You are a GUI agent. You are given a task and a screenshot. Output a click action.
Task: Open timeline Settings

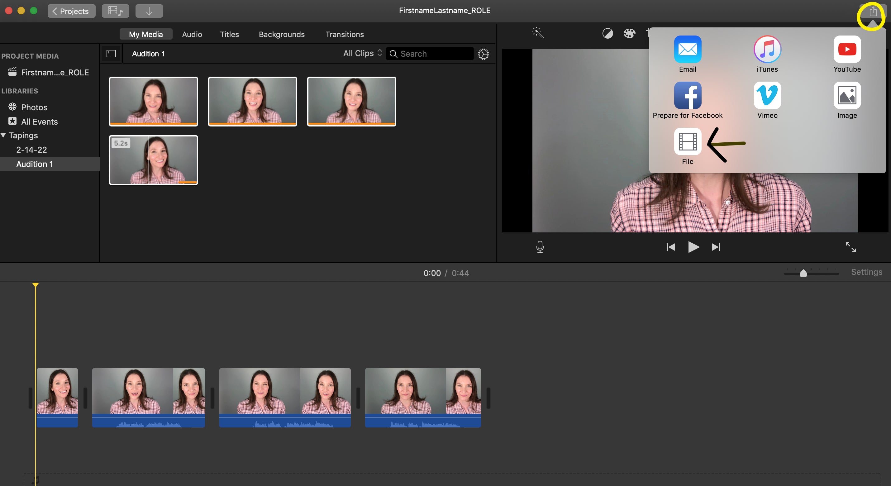(866, 272)
